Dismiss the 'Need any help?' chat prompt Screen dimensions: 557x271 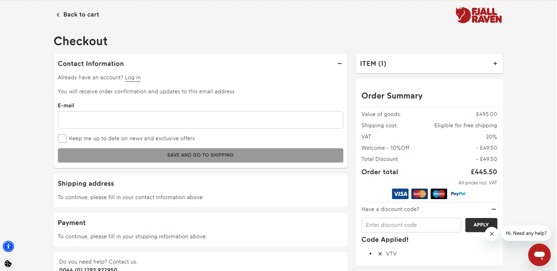[492, 234]
